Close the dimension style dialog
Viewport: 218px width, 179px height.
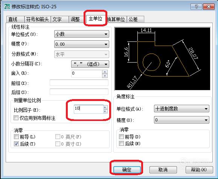tap(209, 6)
